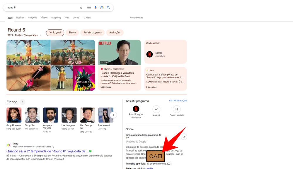Click the thumbs-down dislike icon
The image size is (293, 169).
[184, 137]
